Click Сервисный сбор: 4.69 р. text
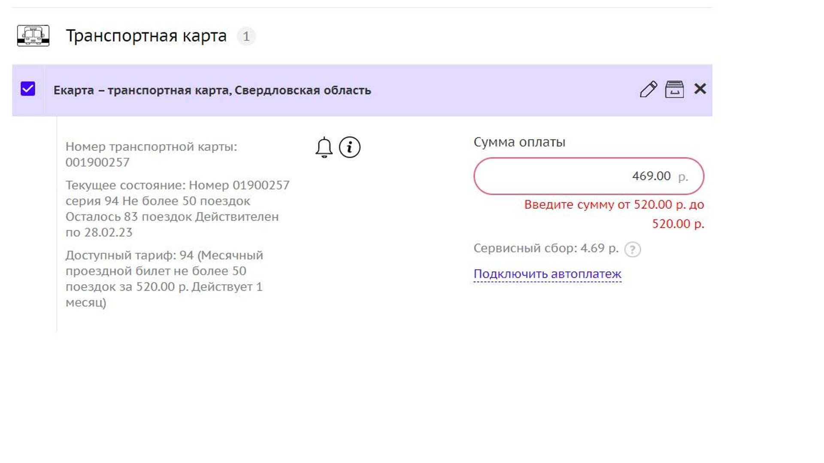824x463 pixels. tap(546, 248)
